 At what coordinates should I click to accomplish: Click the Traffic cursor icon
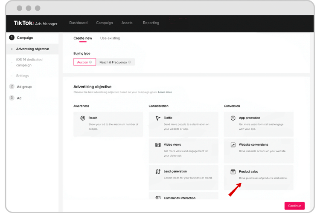click(x=158, y=118)
